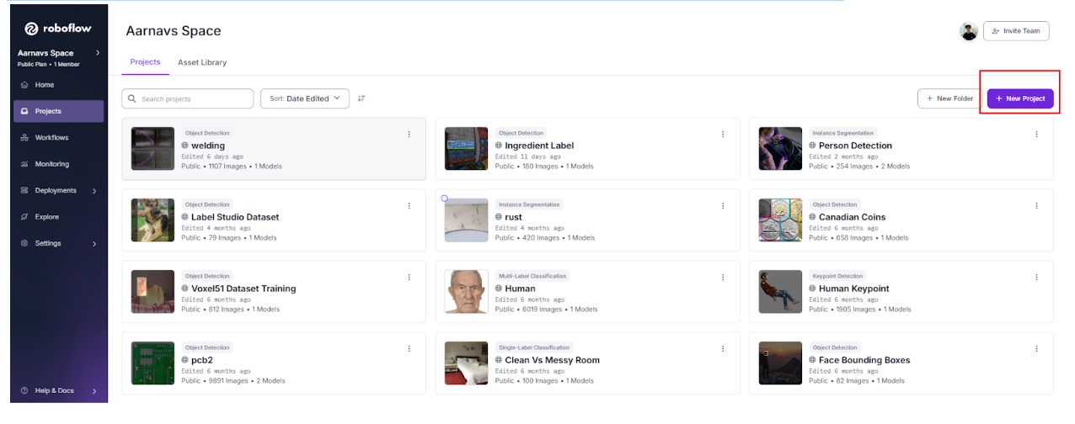Click the user profile avatar

(968, 31)
